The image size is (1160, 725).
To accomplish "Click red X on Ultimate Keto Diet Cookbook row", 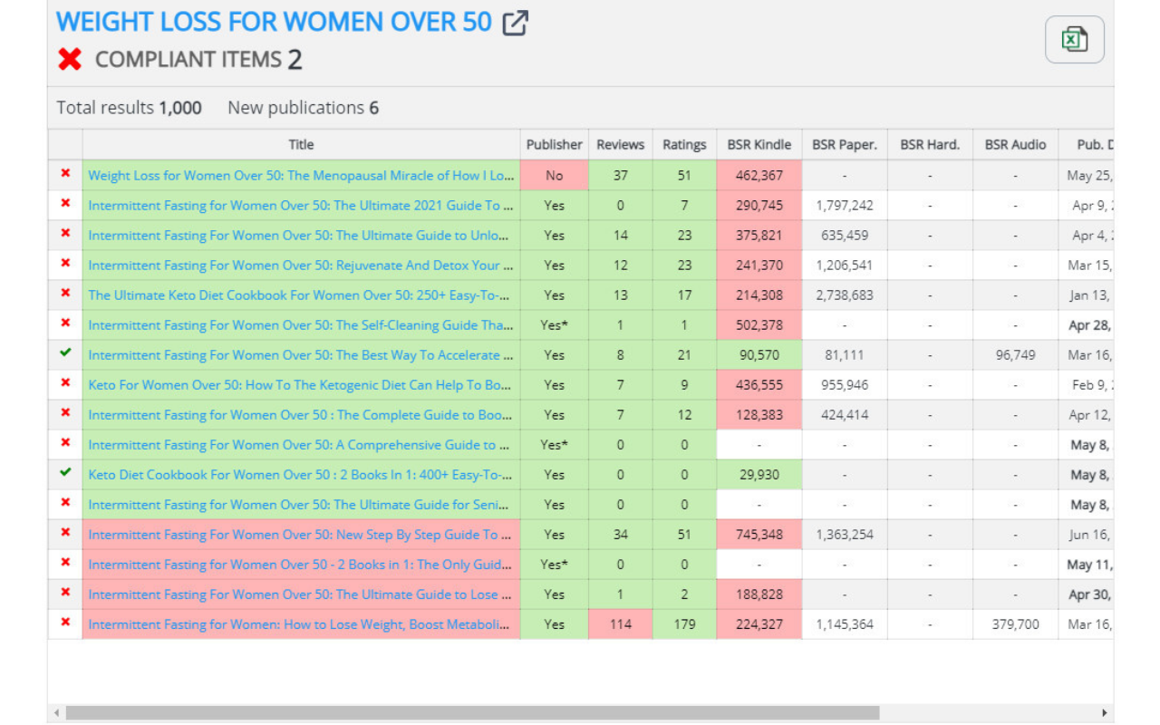I will coord(65,294).
